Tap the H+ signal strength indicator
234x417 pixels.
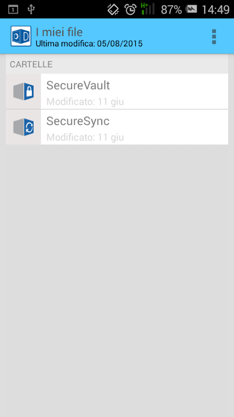click(x=148, y=9)
